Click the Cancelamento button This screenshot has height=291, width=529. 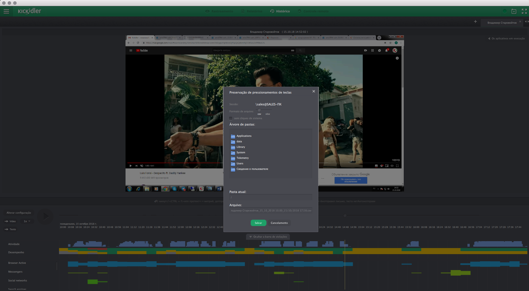(279, 223)
